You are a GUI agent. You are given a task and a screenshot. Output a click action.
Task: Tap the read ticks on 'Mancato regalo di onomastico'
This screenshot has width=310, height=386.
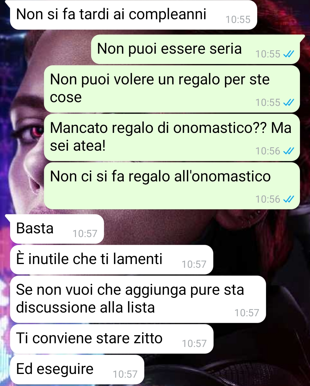click(x=288, y=151)
